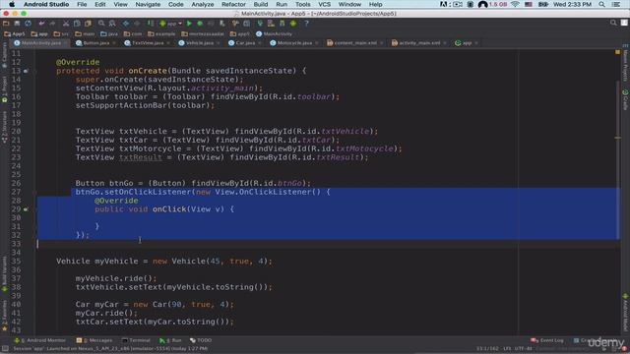Open the Tools menu
Screen dimensions: 630x354
(302, 4)
